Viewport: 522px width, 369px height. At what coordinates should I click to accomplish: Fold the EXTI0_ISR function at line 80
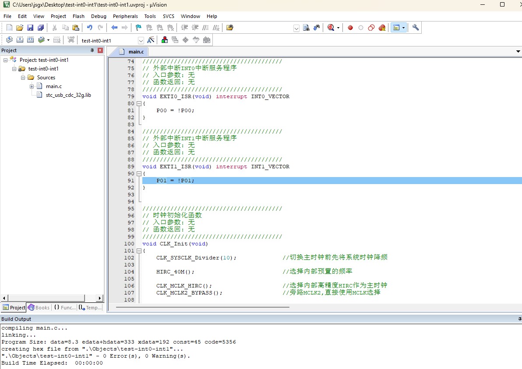[139, 103]
